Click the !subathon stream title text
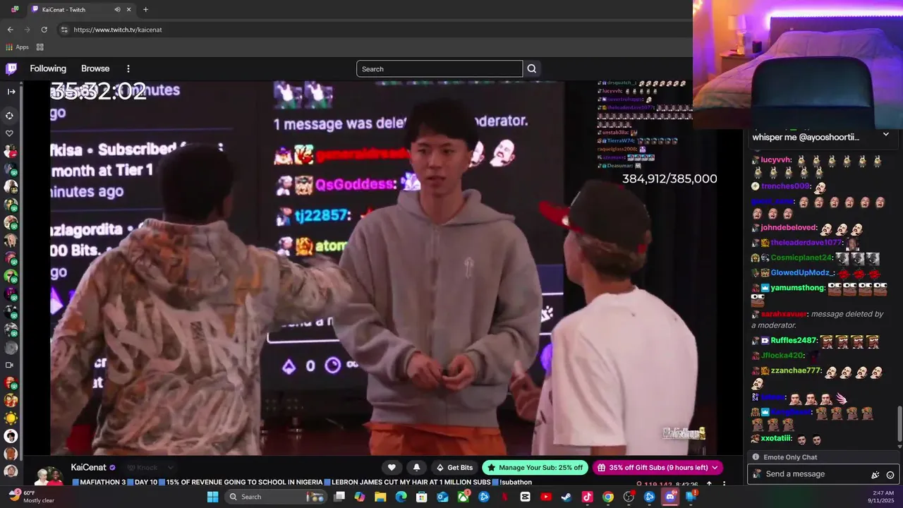Viewport: 903px width, 508px height. (516, 482)
